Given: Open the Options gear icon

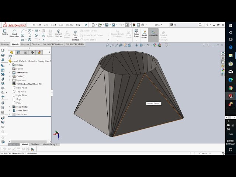Looking at the screenshot, I should coord(143,25).
